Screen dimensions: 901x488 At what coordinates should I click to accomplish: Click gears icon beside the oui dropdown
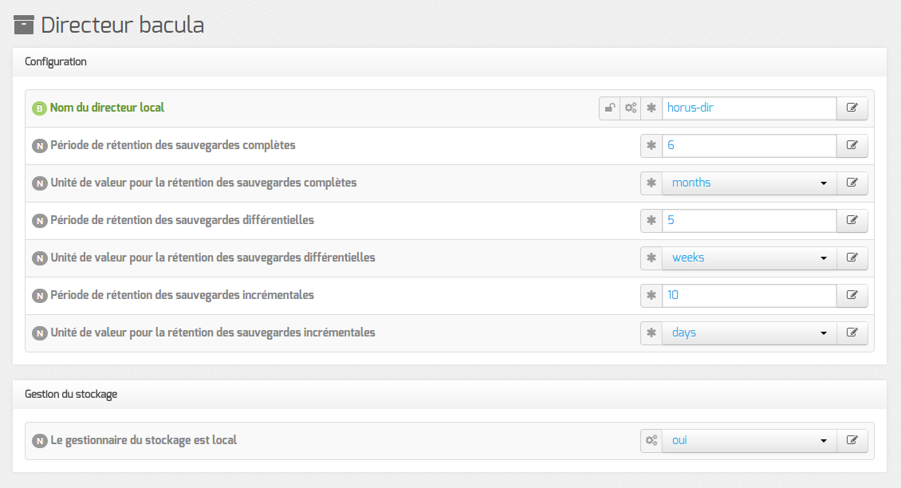(x=651, y=440)
